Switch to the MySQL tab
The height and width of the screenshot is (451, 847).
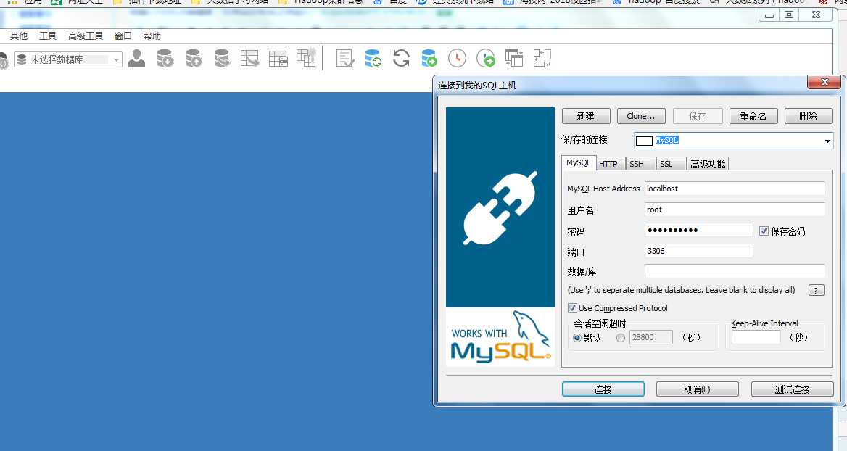[578, 162]
